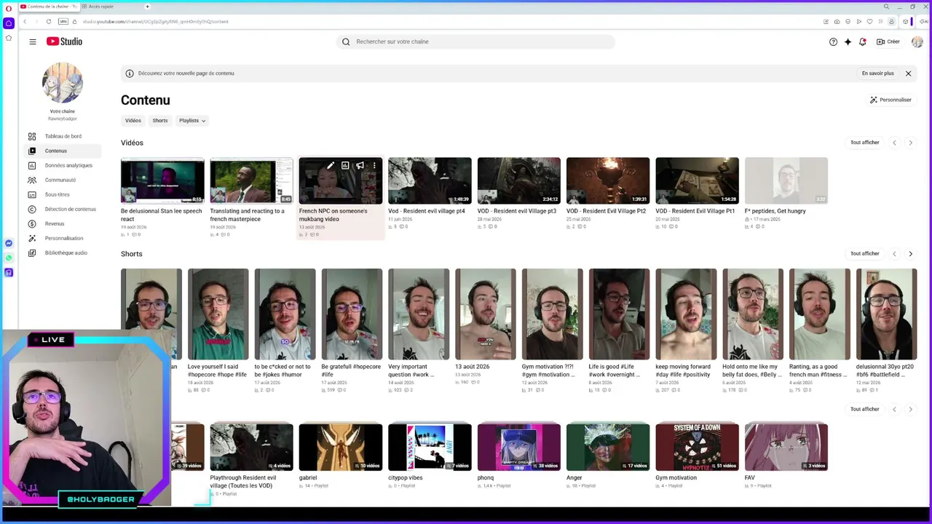
Task: Click Tout afficher for Vidéos
Action: 865,143
